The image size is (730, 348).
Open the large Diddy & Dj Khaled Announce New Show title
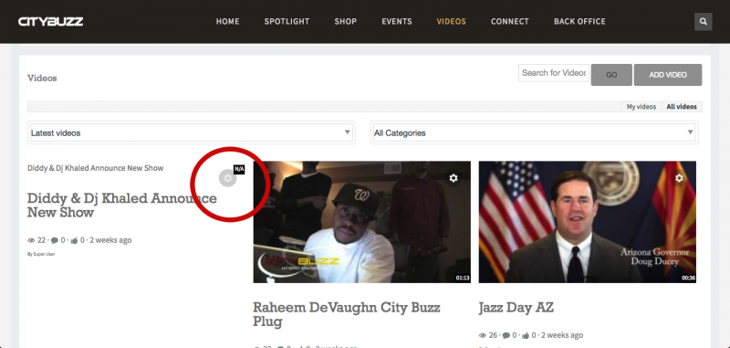122,205
